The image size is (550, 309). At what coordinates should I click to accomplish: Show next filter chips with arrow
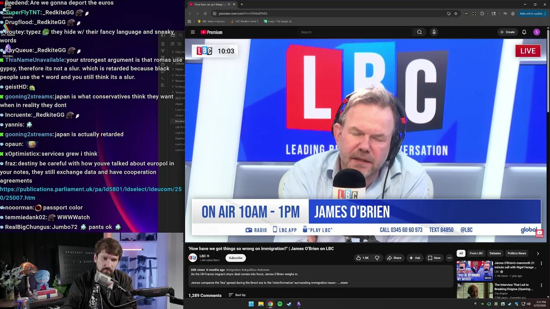click(x=538, y=254)
